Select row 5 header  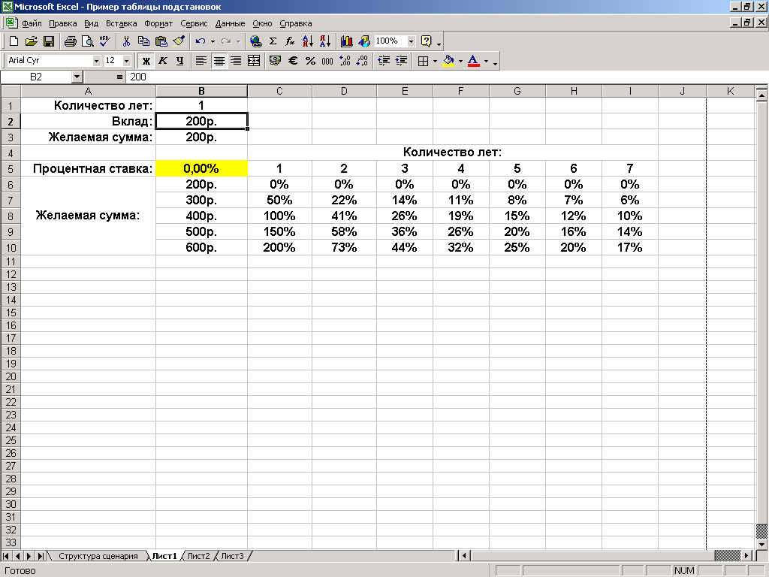11,169
